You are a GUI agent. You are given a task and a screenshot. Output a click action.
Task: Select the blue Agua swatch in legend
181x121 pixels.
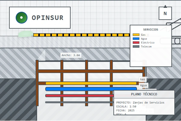point(136,39)
